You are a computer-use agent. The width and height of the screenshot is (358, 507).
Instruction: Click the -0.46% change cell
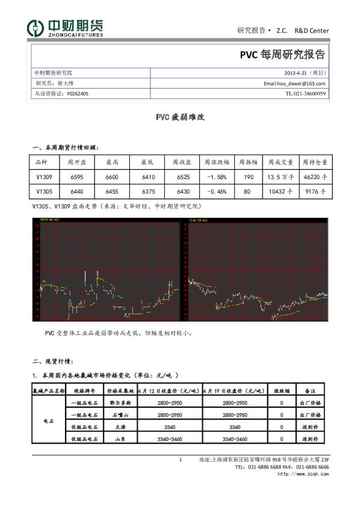[x=217, y=191]
